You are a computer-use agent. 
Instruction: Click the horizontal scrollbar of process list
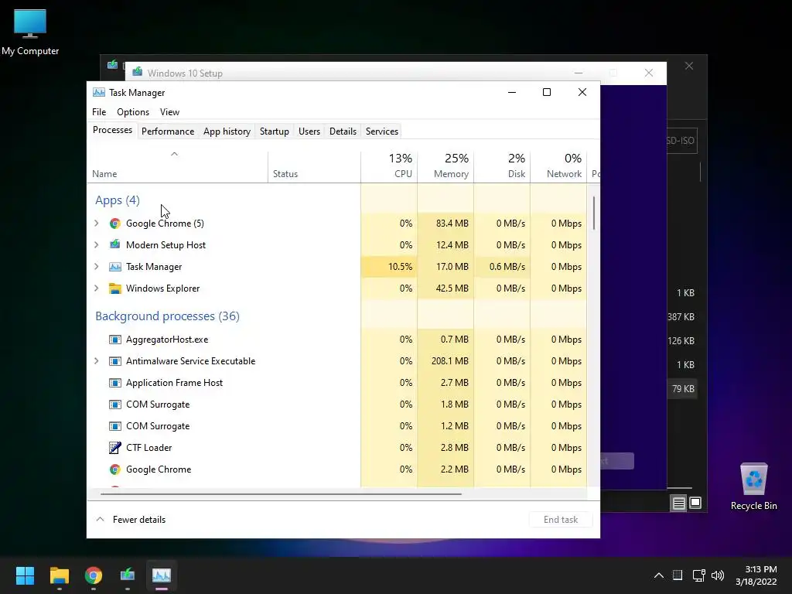[281, 493]
